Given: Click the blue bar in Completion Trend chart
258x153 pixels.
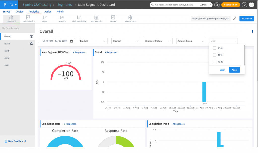Looking at the screenshot, I should [219, 139].
